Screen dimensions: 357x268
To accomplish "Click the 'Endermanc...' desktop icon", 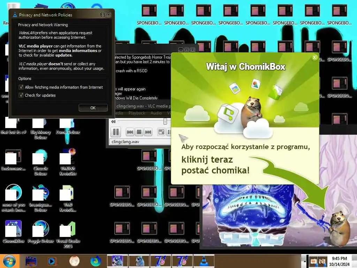I will (13, 160).
